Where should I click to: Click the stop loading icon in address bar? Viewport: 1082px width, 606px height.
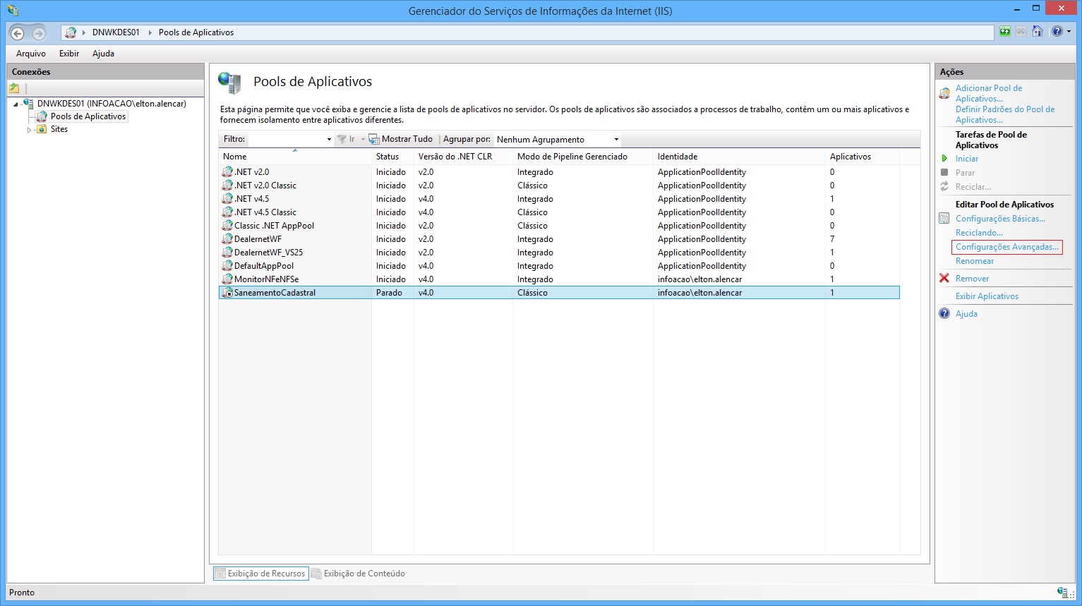click(1021, 32)
